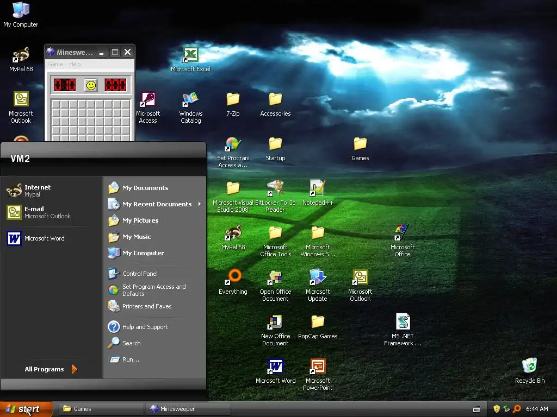Viewport: 557px width, 417px height.
Task: Open My Computer from Start menu
Action: (155, 253)
